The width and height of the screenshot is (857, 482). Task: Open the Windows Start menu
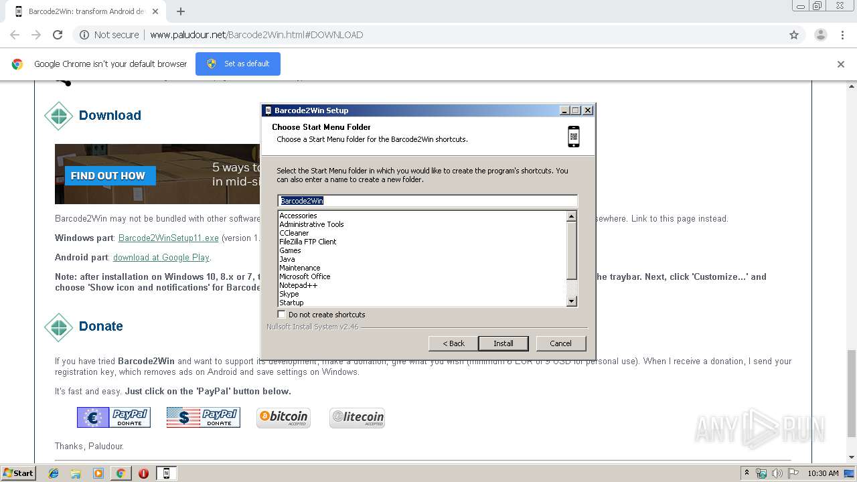[19, 473]
